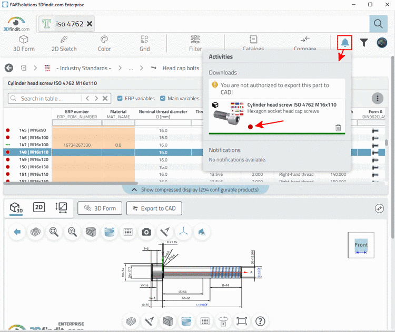The width and height of the screenshot is (395, 332).
Task: Expand the '...' breadcrumb ellipsis
Action: 131,69
